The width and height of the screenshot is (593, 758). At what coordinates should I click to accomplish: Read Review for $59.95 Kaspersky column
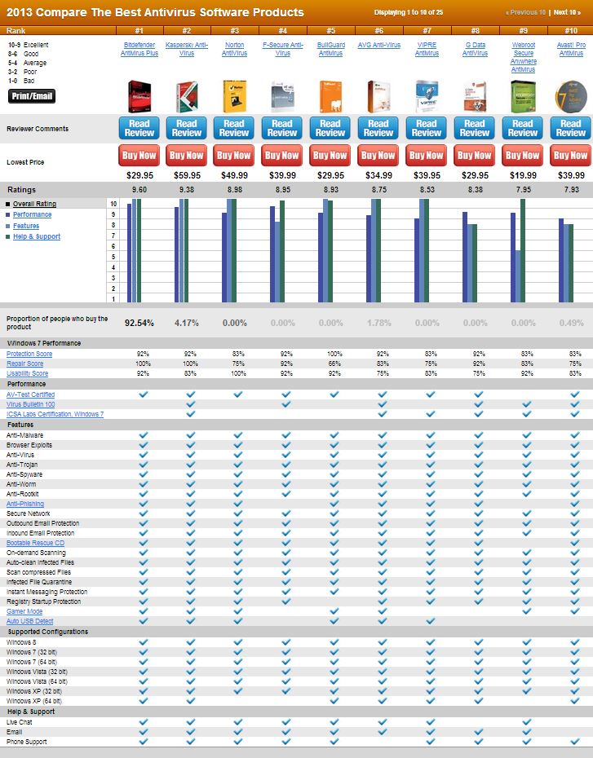(187, 128)
